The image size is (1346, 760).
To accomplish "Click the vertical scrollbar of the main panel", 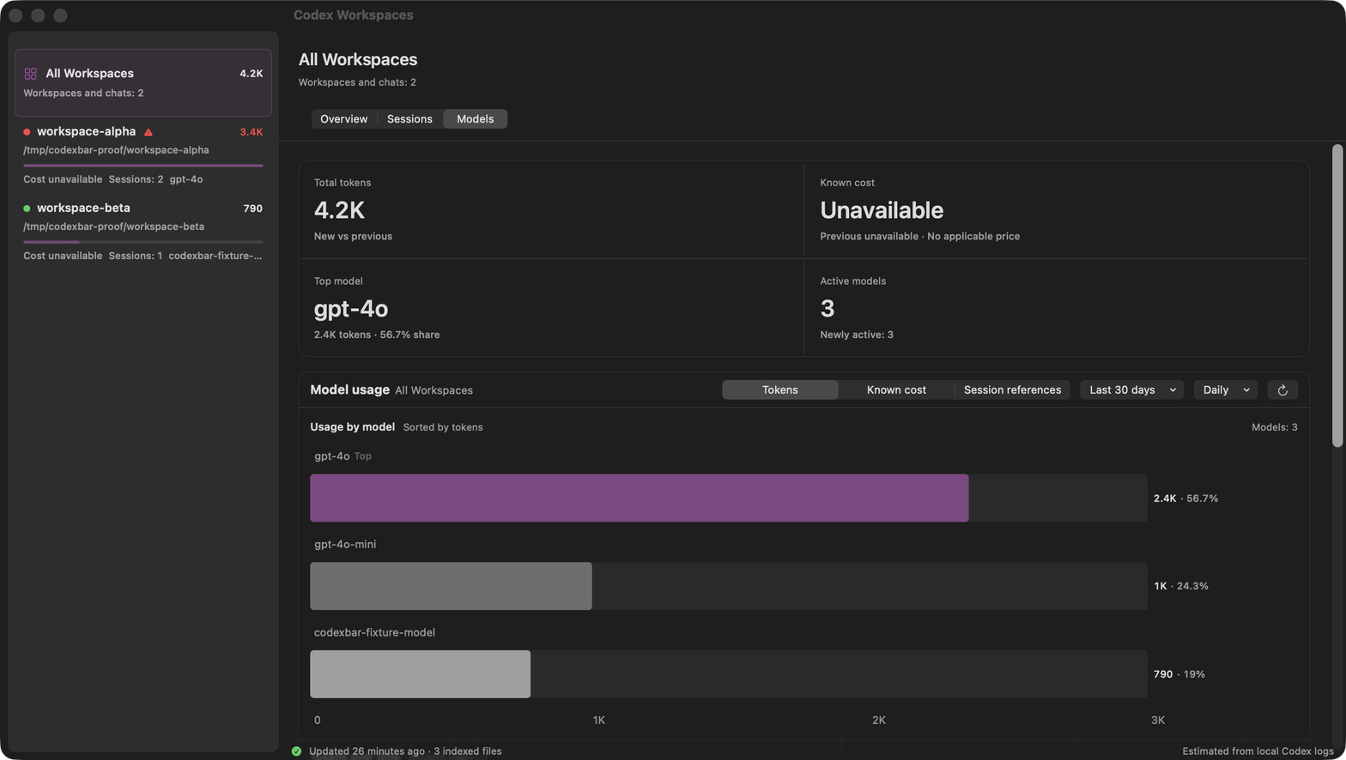I will [1337, 296].
